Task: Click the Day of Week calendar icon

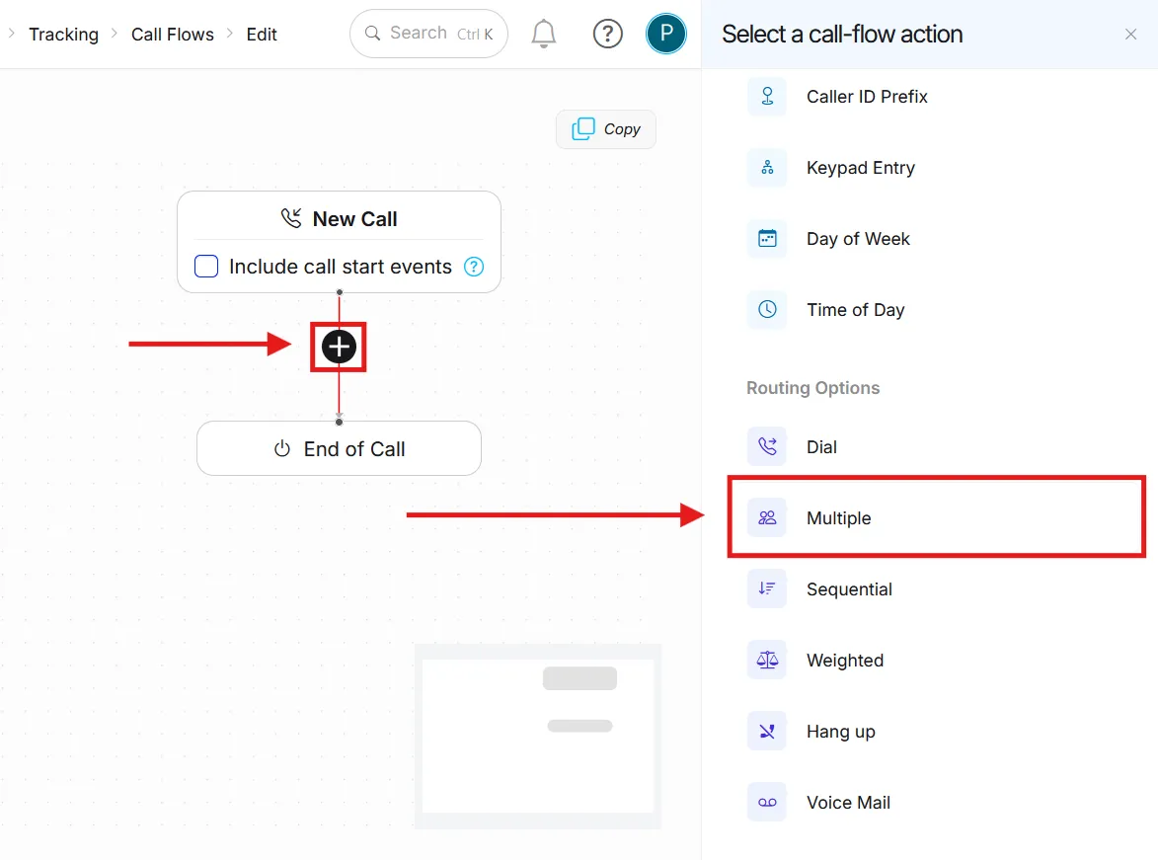Action: [767, 239]
